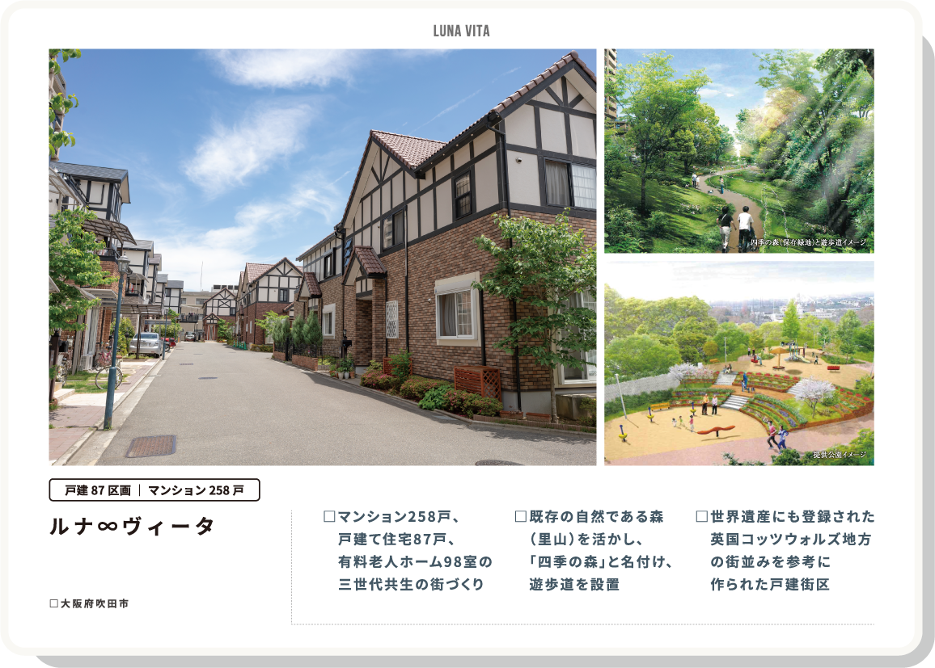Select the 大阪府吹田市 location text
The width and height of the screenshot is (935, 668).
click(95, 603)
